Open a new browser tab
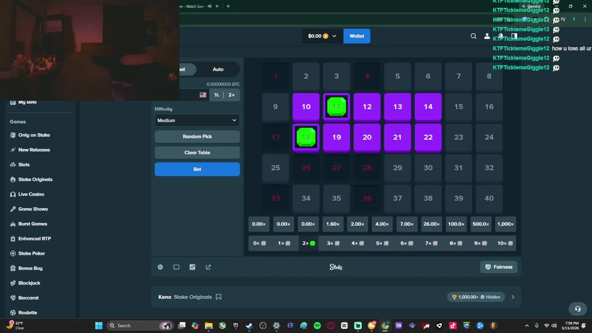 click(228, 6)
